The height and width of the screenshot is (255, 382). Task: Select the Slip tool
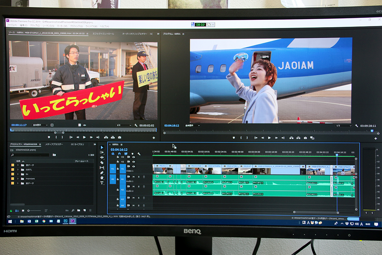click(102, 168)
